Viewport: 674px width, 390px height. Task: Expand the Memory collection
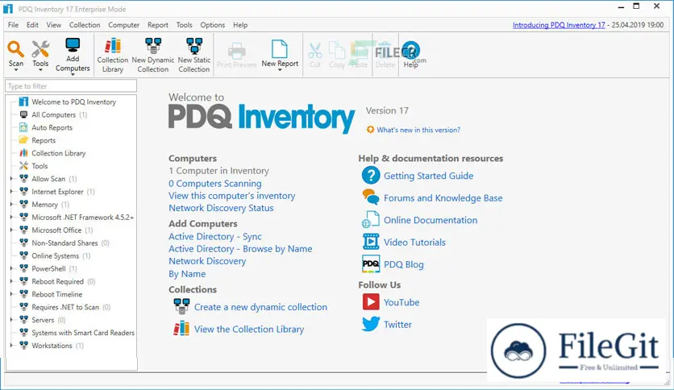click(x=11, y=205)
